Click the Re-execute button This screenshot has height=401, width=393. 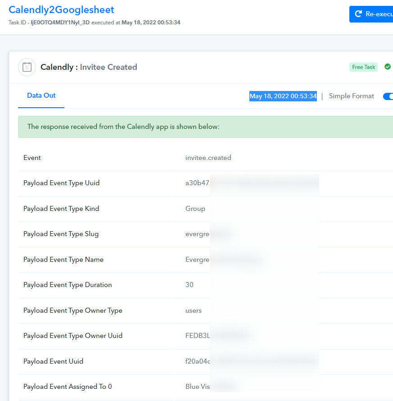[371, 14]
